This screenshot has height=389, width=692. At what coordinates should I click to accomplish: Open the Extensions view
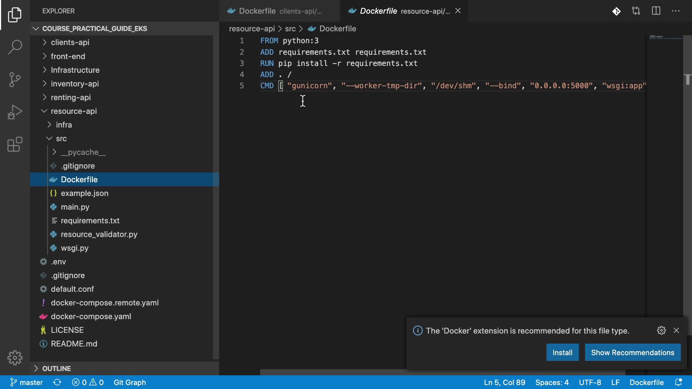click(15, 144)
